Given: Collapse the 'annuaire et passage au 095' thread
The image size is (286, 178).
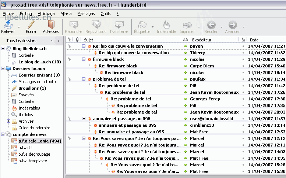Looking at the screenshot, I should [x=84, y=119].
